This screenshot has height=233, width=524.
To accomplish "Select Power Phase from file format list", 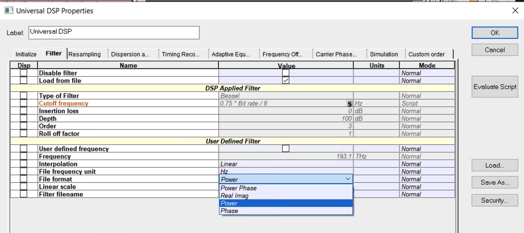I will click(x=286, y=188).
